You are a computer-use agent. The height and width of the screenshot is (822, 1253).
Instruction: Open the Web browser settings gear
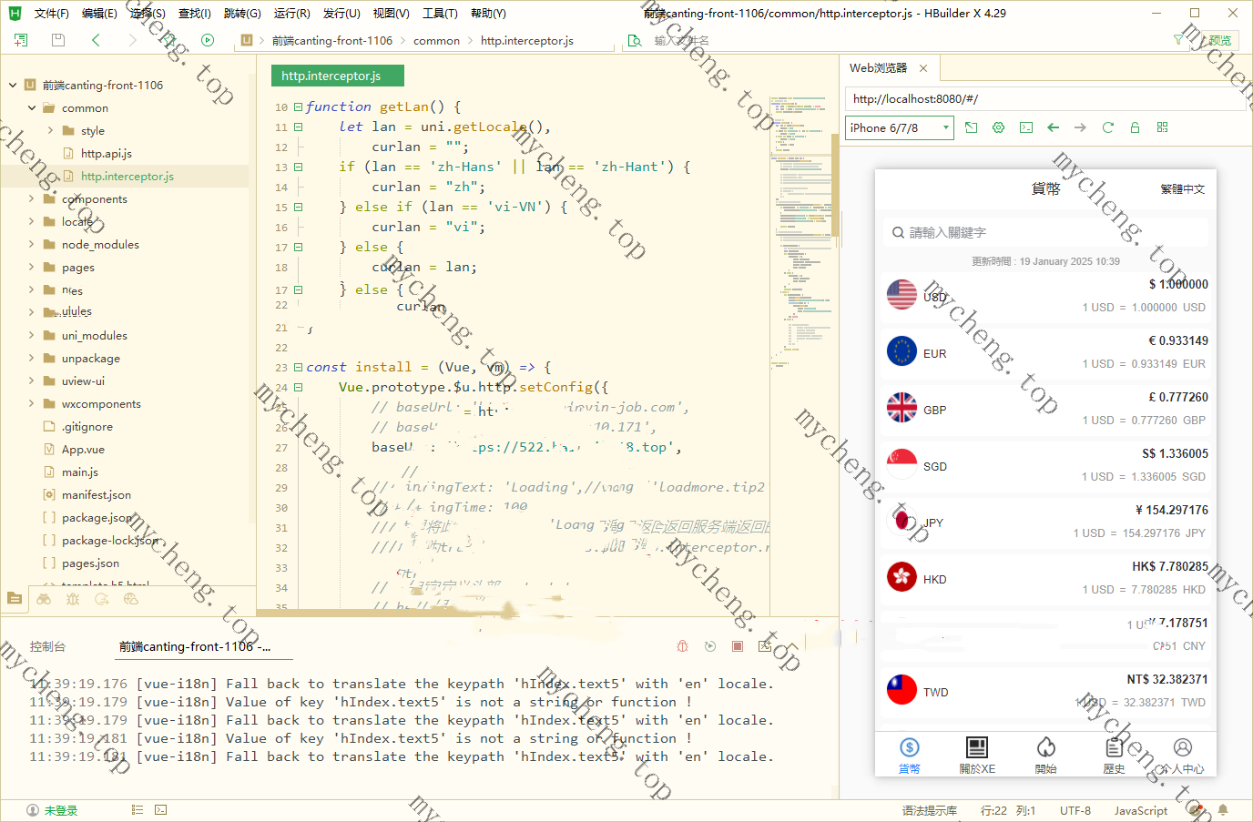999,127
